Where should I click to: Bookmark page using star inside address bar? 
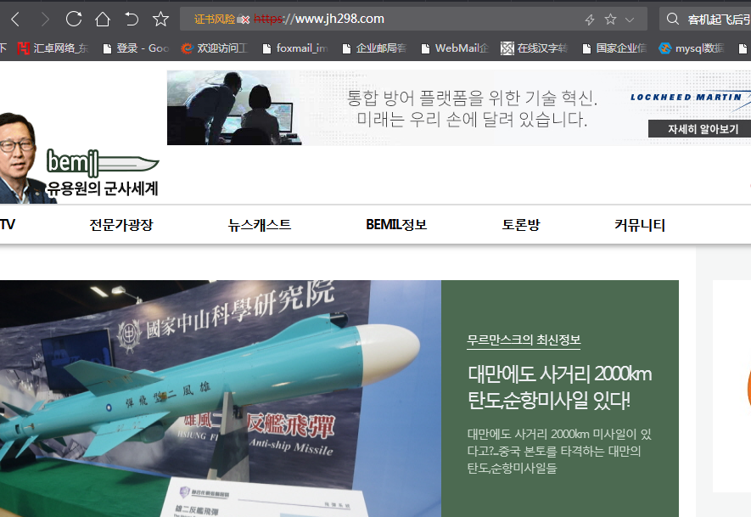pos(610,19)
